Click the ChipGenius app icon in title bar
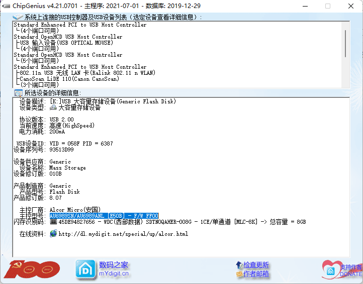The image size is (363, 284). (x=6, y=6)
